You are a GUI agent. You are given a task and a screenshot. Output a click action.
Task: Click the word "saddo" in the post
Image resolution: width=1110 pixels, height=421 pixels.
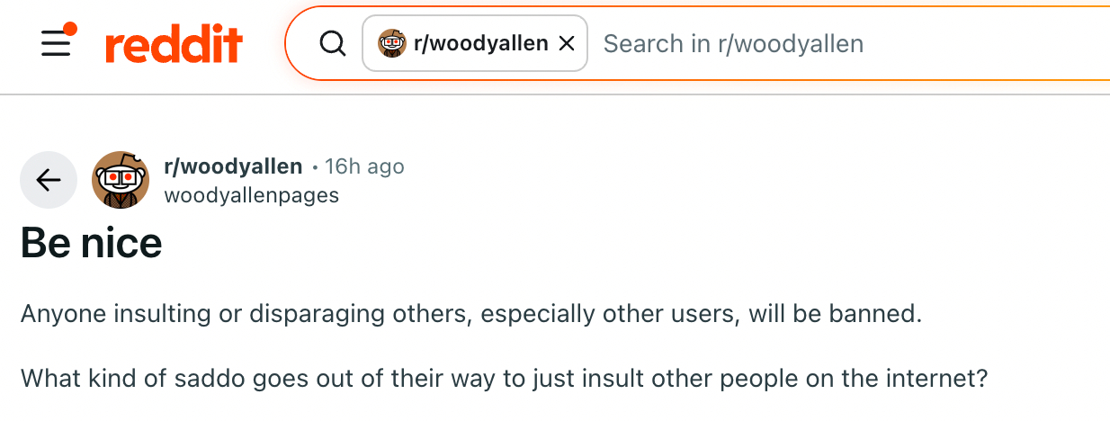(x=206, y=378)
